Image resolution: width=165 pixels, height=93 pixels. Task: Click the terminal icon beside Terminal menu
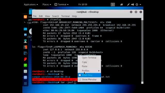(56, 5)
